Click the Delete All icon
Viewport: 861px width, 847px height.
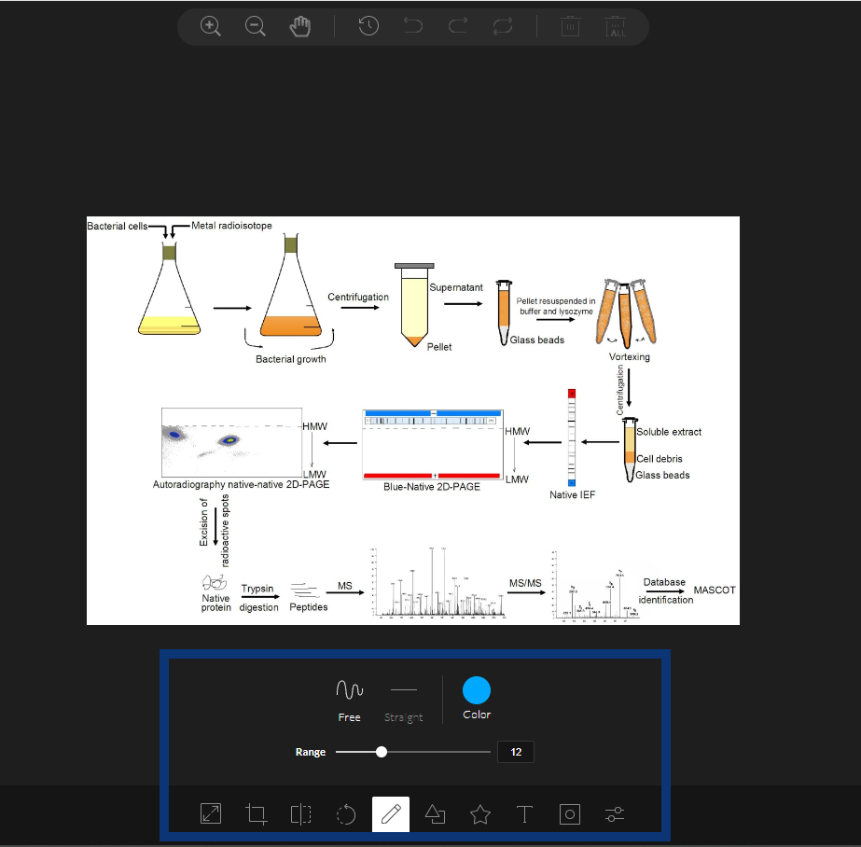pyautogui.click(x=616, y=26)
